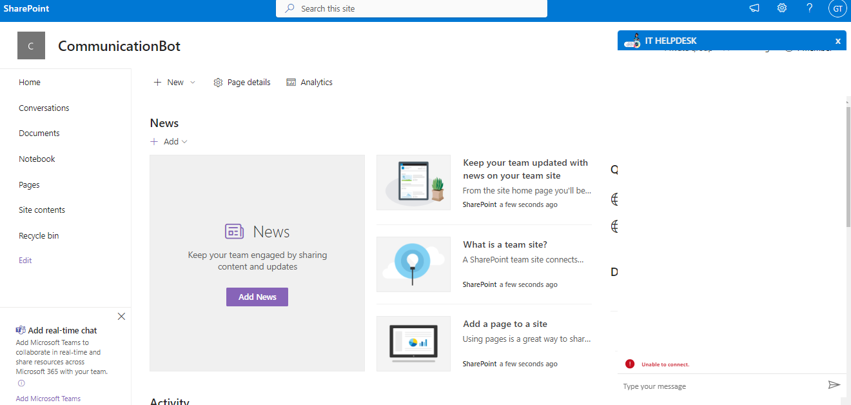Open Conversations in the left navigation

point(44,108)
